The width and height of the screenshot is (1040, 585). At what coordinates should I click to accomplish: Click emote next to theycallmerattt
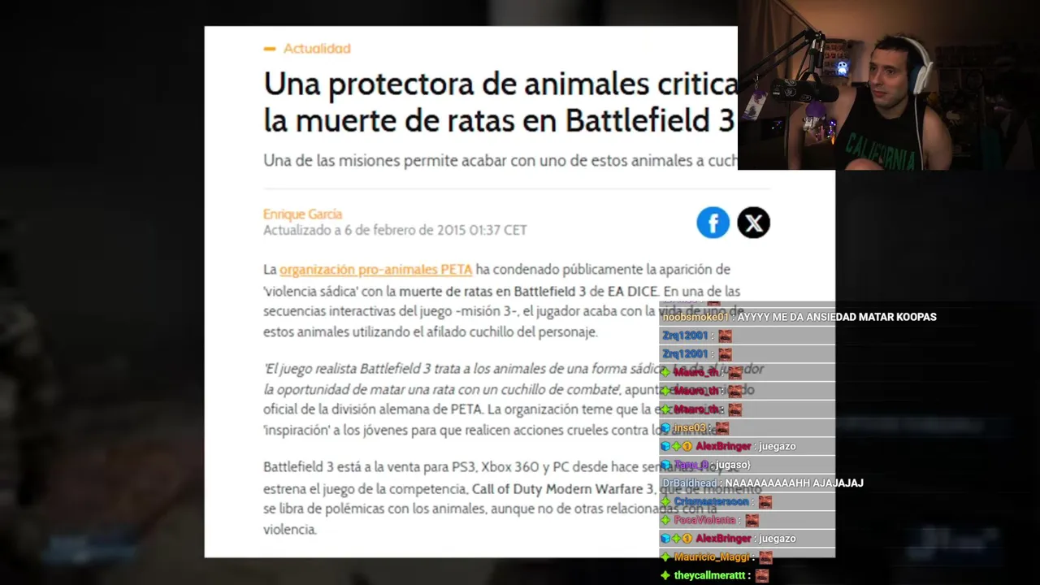[x=761, y=576]
